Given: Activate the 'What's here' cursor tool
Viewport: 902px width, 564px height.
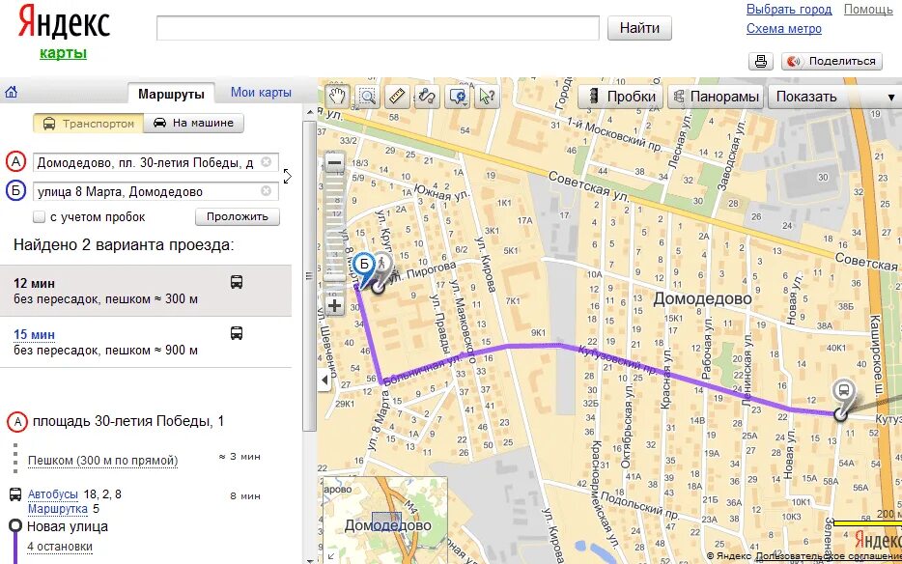Looking at the screenshot, I should 488,97.
